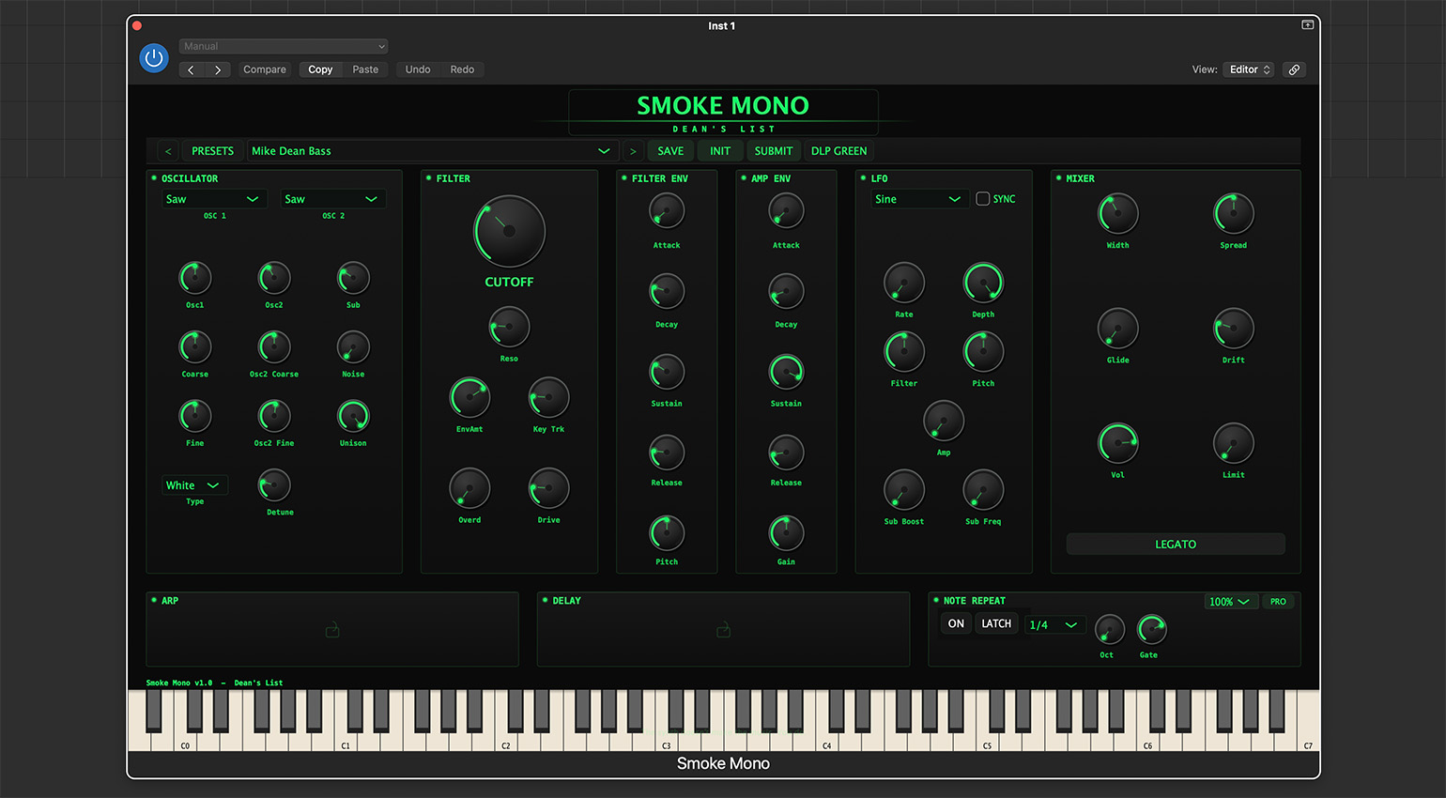Open the OSC 1 waveform dropdown
1446x798 pixels.
(213, 199)
